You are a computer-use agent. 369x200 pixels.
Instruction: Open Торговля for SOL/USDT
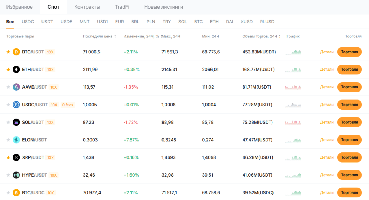point(350,122)
